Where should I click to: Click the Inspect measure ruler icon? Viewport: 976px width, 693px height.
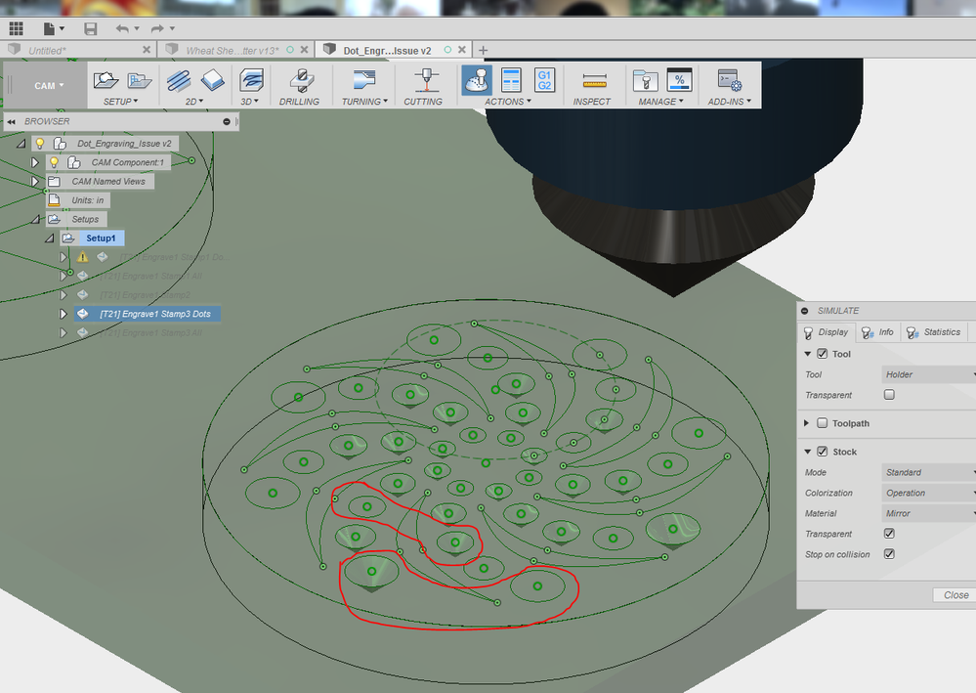[x=592, y=80]
